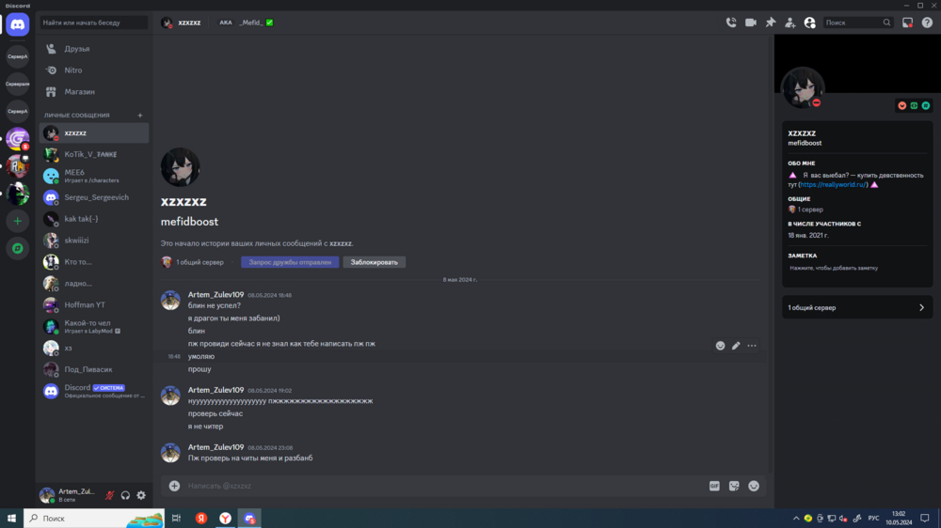Open the Windows notification center
The height and width of the screenshot is (528, 941).
(x=925, y=519)
